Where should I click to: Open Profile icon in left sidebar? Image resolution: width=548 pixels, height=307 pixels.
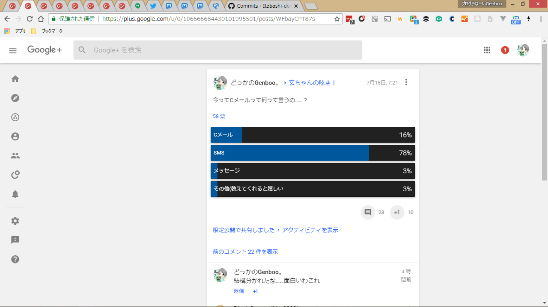pyautogui.click(x=15, y=137)
